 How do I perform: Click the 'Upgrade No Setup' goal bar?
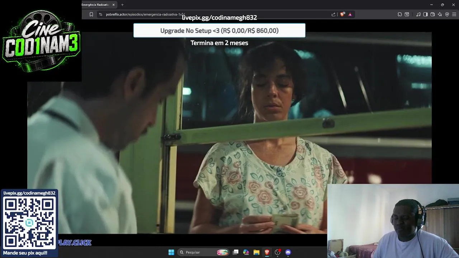click(x=219, y=30)
